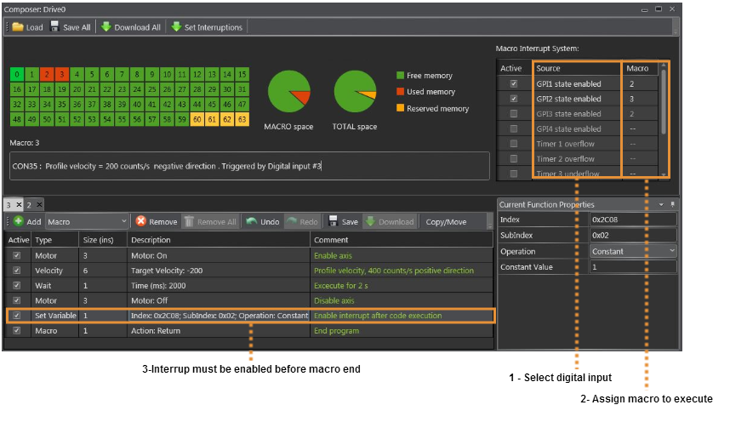This screenshot has width=730, height=422.
Task: Open the Macro type dropdown
Action: coord(124,221)
